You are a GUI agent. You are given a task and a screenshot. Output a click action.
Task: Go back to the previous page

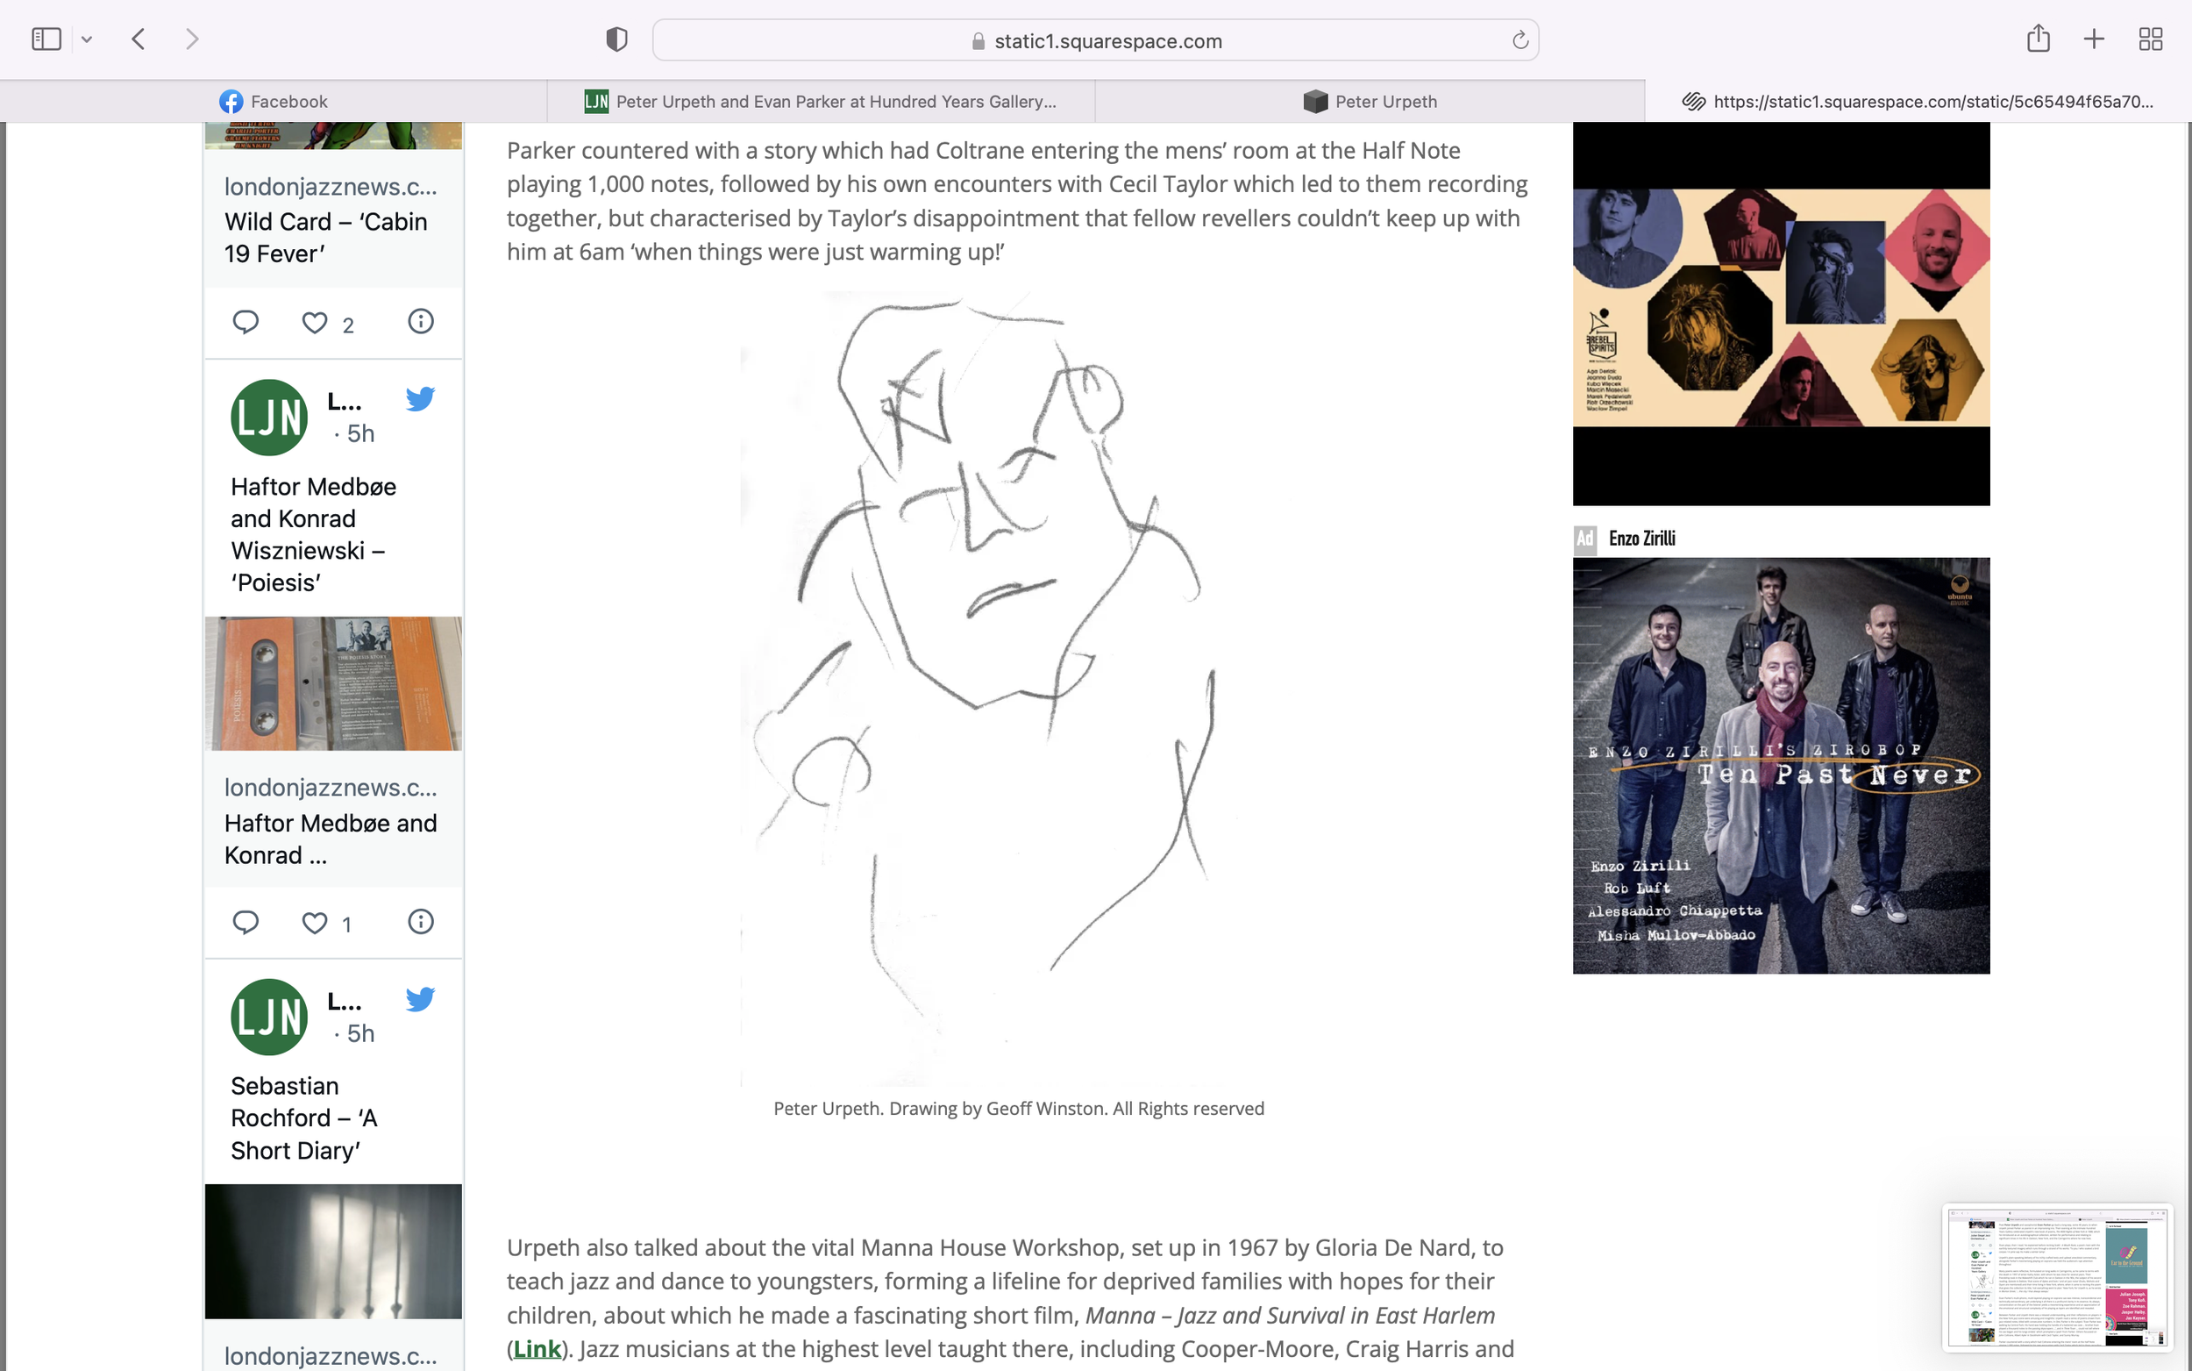pos(139,39)
